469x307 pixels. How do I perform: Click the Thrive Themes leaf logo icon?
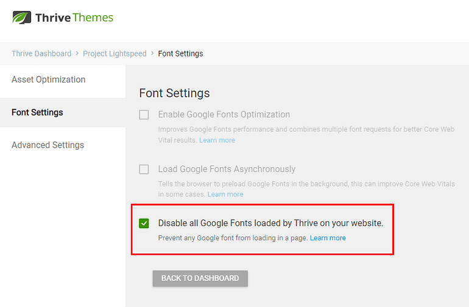(x=21, y=17)
